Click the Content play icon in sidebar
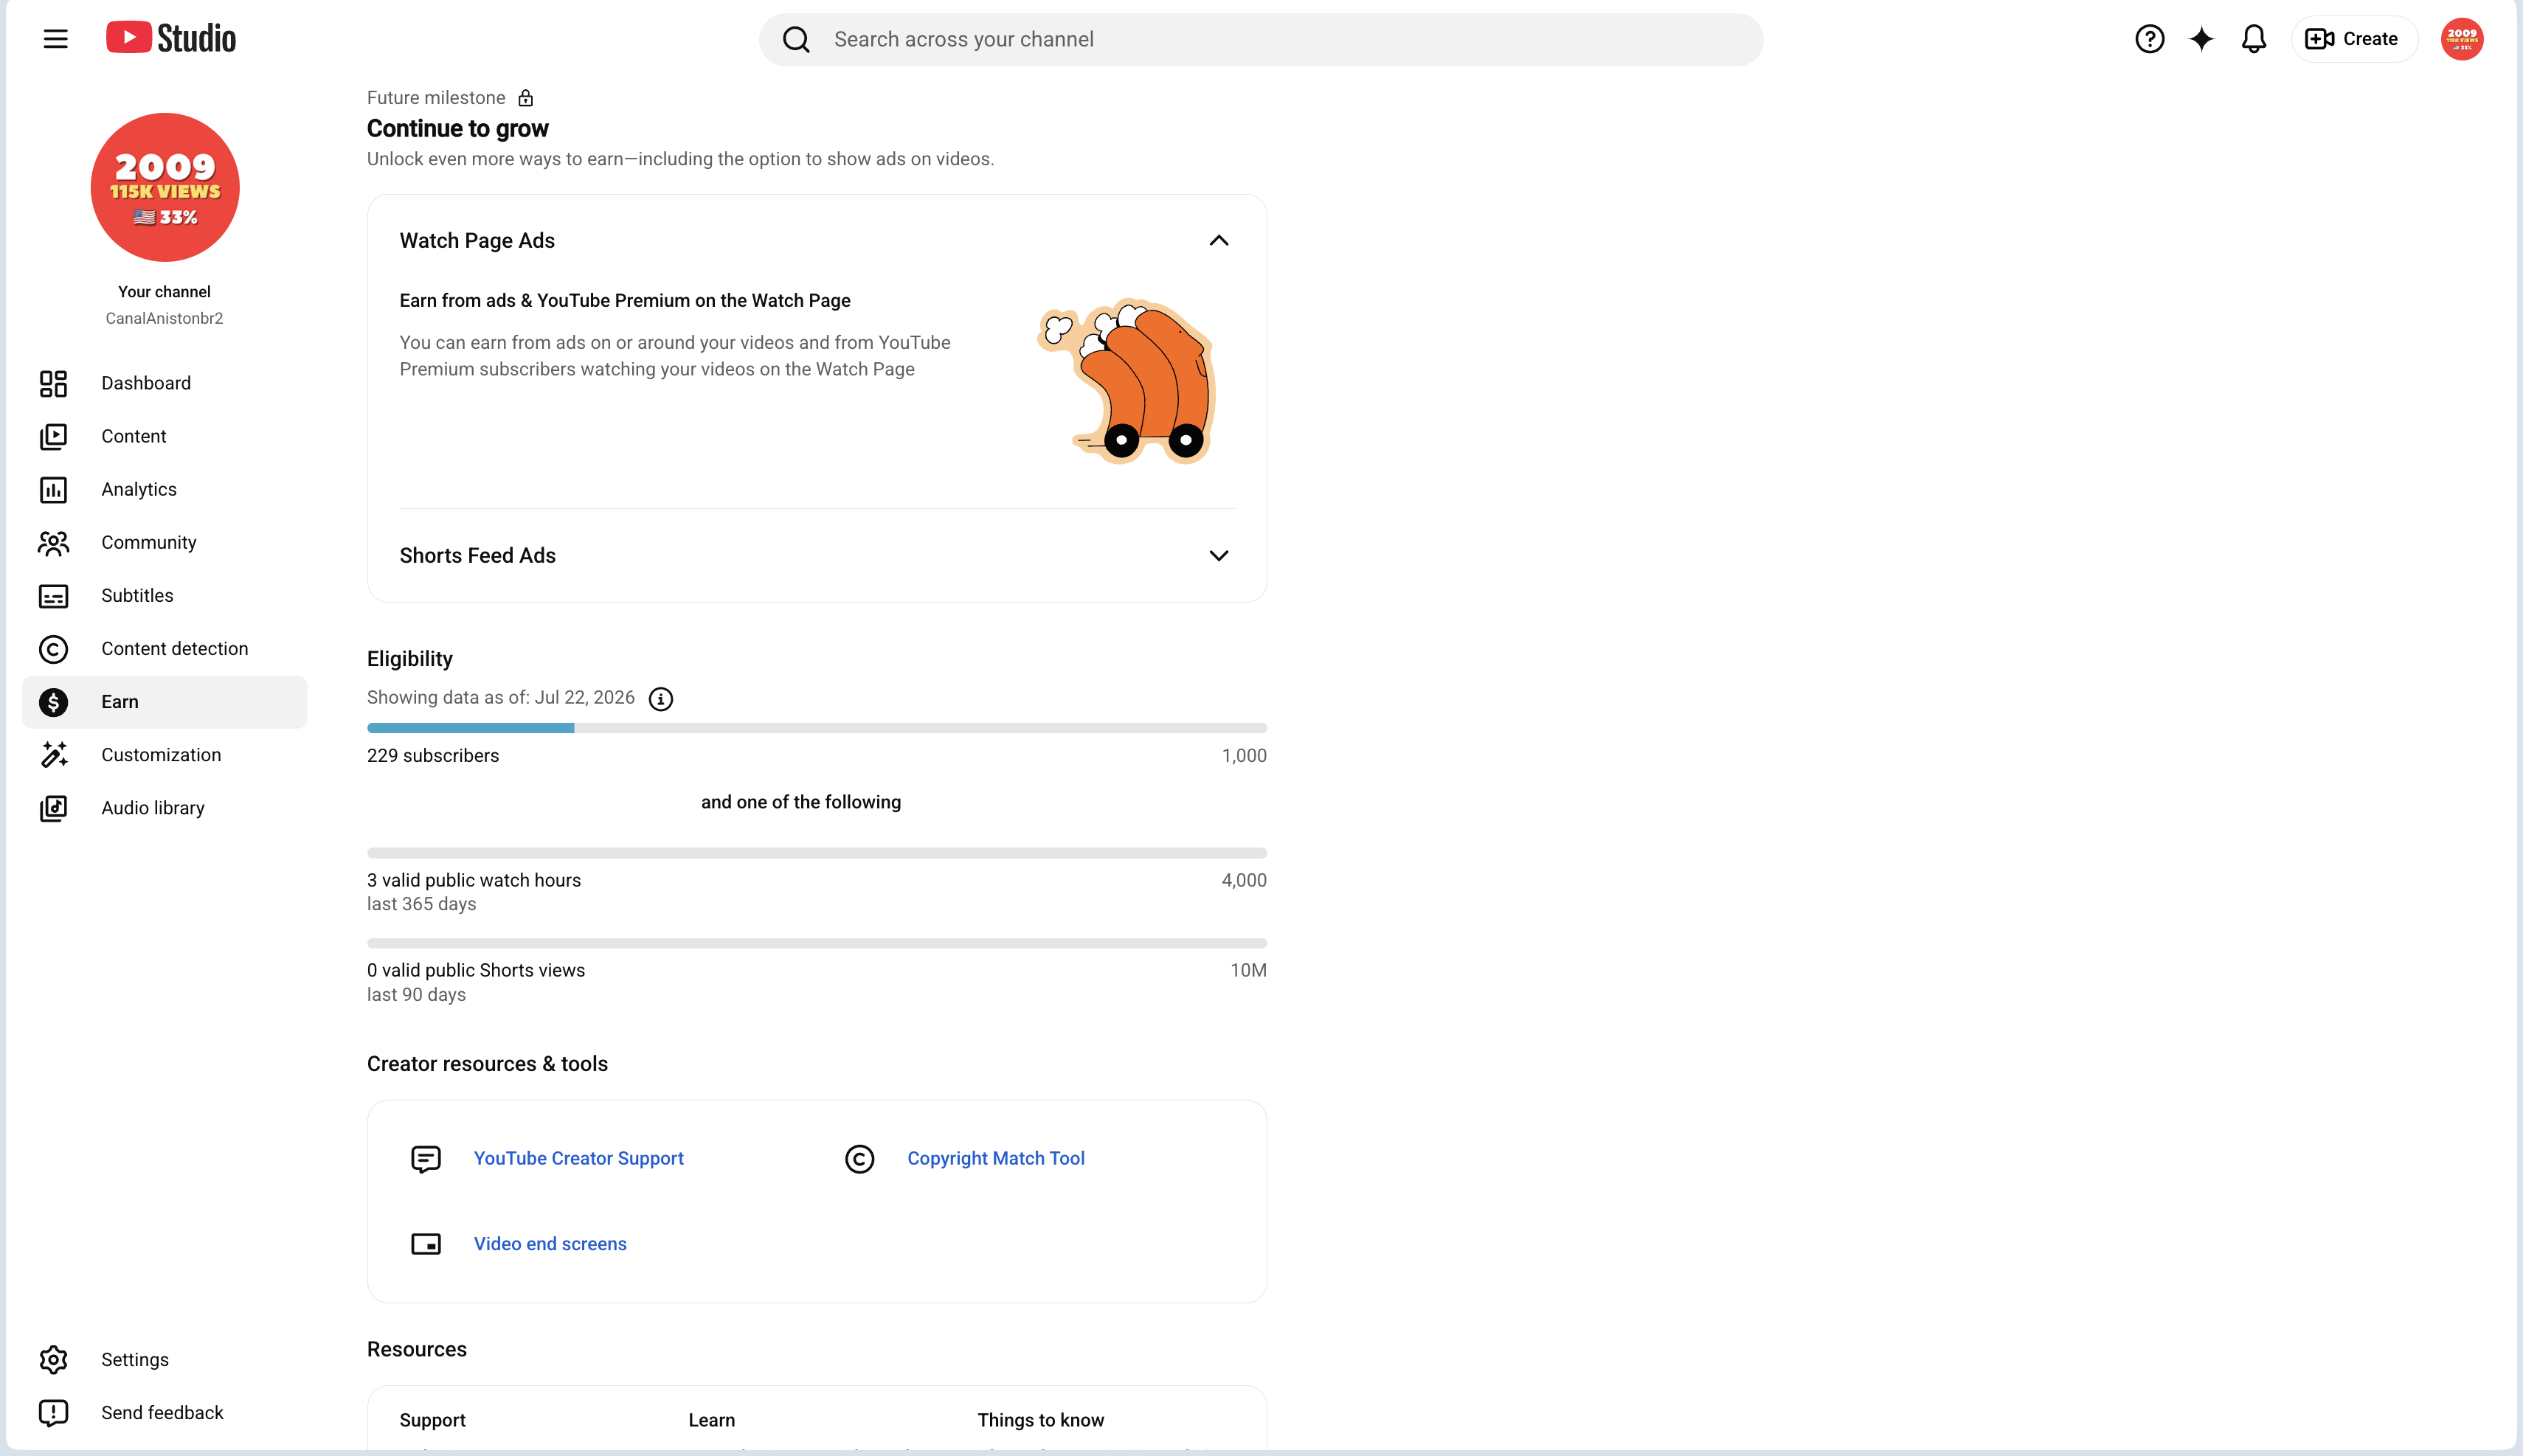2523x1456 pixels. click(x=53, y=437)
